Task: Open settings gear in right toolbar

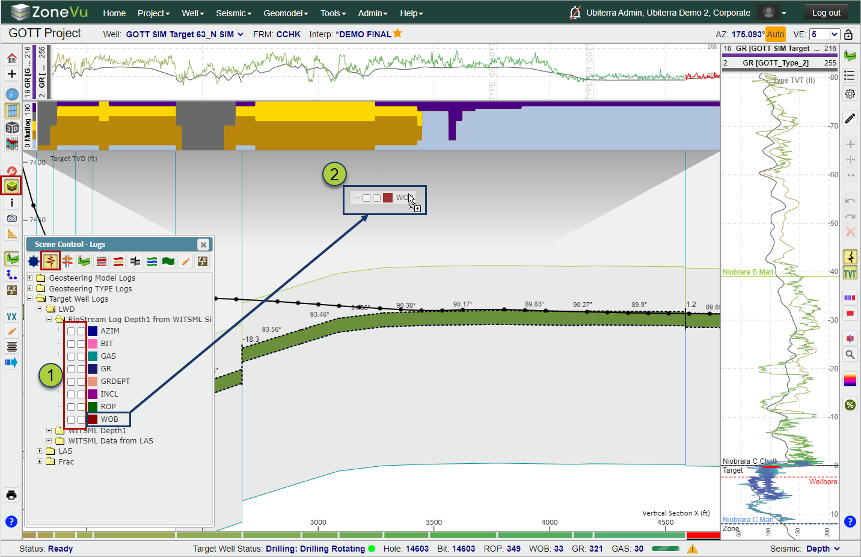Action: pyautogui.click(x=850, y=94)
